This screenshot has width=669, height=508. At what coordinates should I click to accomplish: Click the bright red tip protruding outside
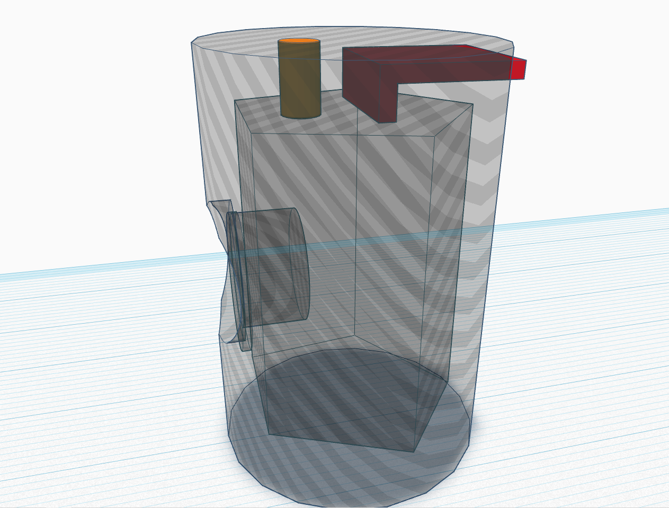(519, 69)
